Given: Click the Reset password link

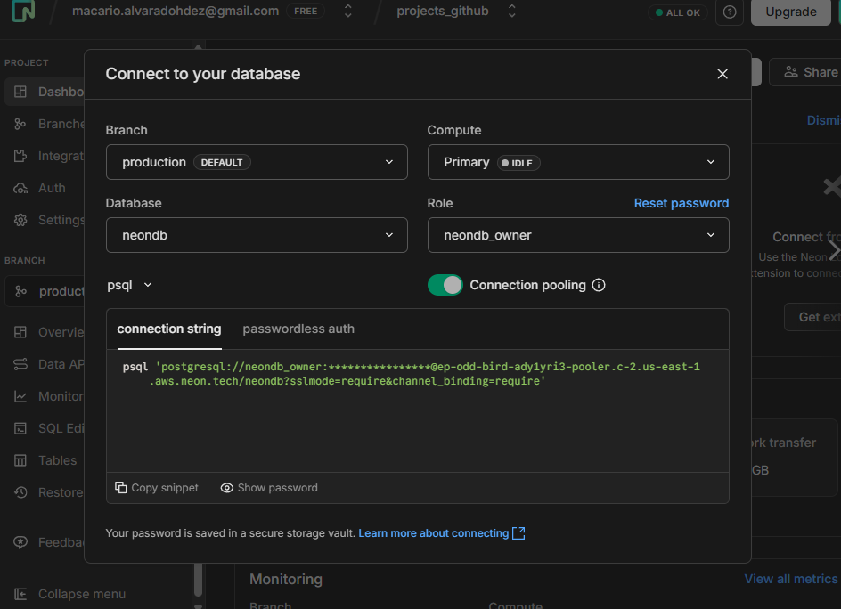Looking at the screenshot, I should point(681,203).
